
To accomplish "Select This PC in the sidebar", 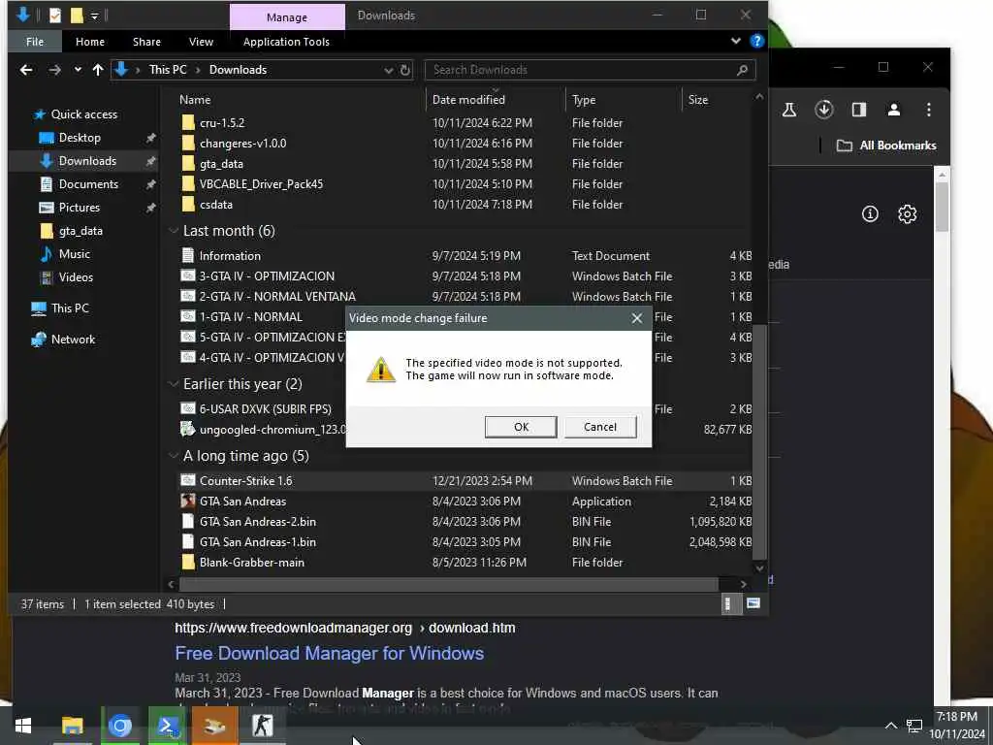I will click(70, 308).
